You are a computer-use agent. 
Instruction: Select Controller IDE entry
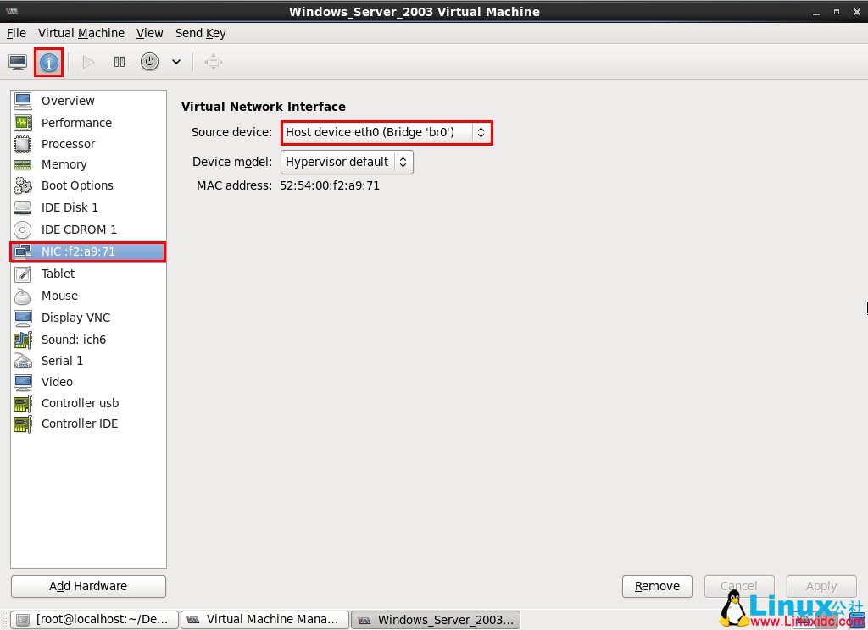click(88, 423)
